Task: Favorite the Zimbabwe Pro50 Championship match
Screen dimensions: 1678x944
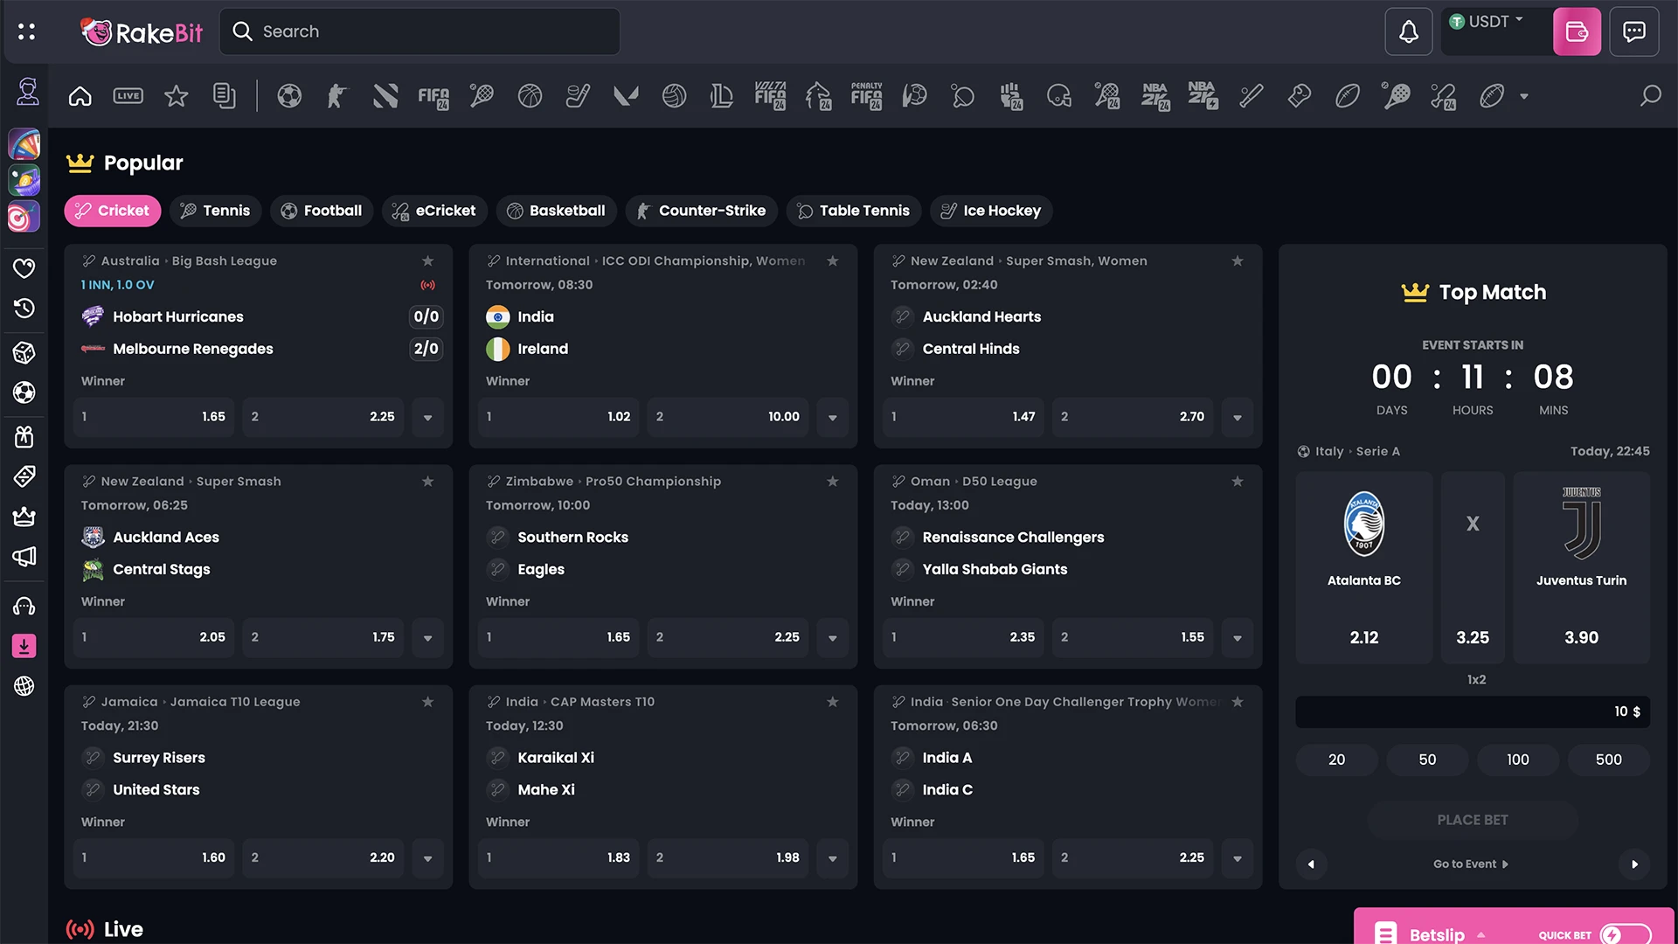Action: [832, 481]
